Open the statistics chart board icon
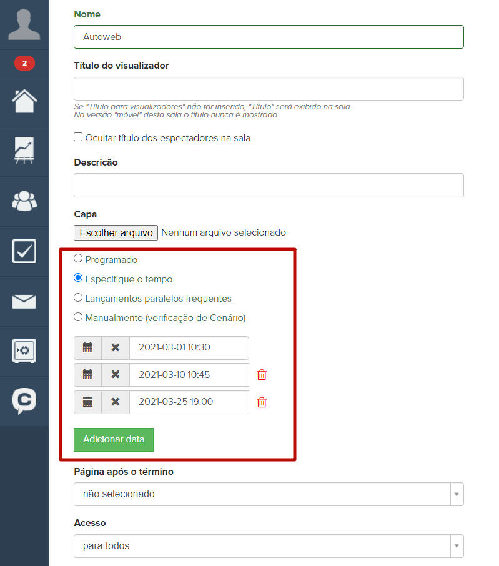This screenshot has width=499, height=566. [24, 151]
